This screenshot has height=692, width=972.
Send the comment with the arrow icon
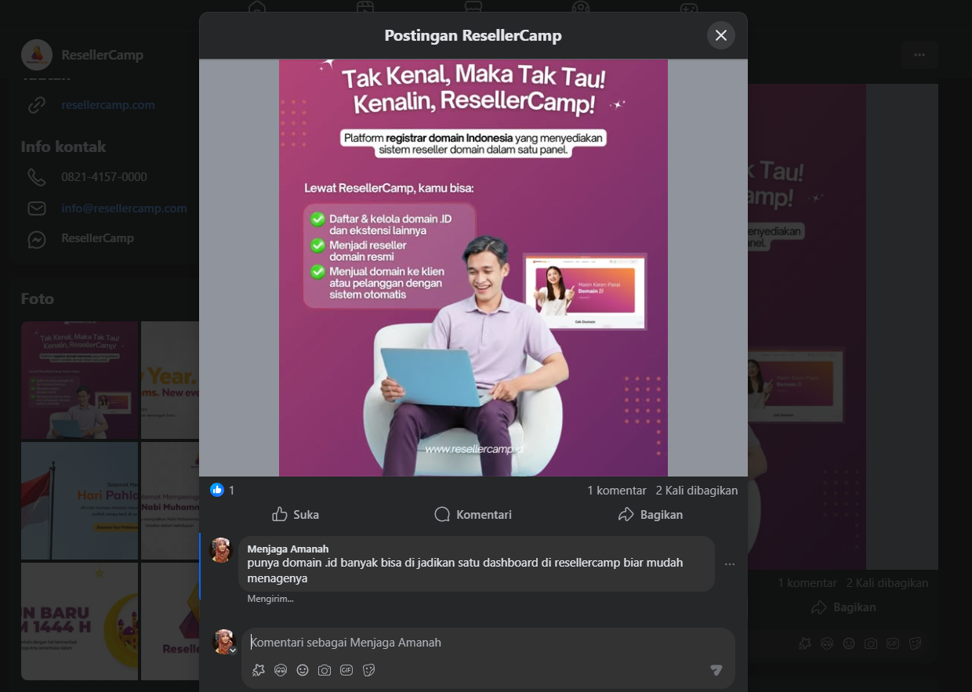tap(716, 670)
